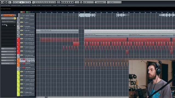Toggle record enable on Kick_Boogie track
The height and width of the screenshot is (98, 175).
[26, 61]
